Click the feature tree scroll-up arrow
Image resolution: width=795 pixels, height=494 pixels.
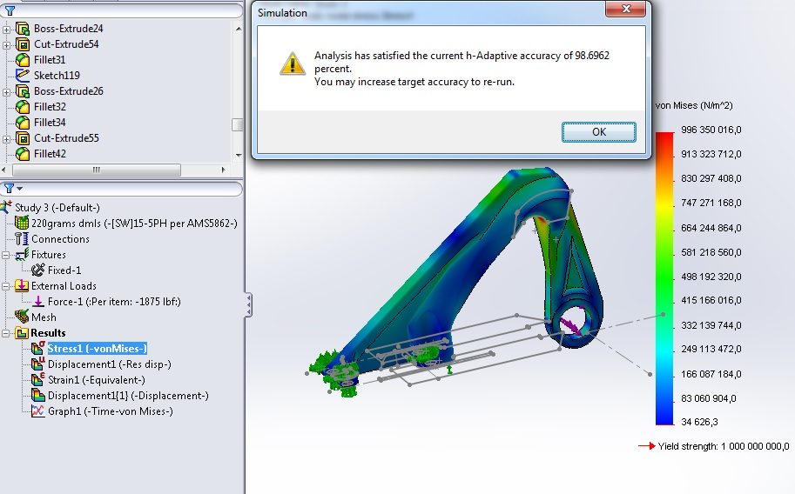(239, 29)
